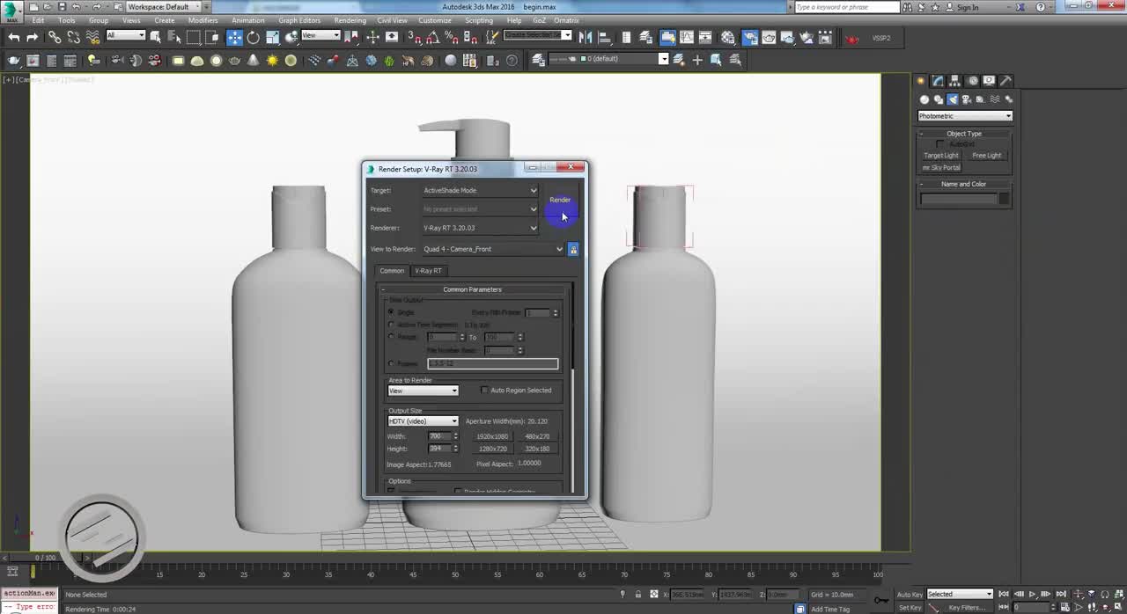Activate the Select and Rotate tool
1127x614 pixels.
coord(254,38)
